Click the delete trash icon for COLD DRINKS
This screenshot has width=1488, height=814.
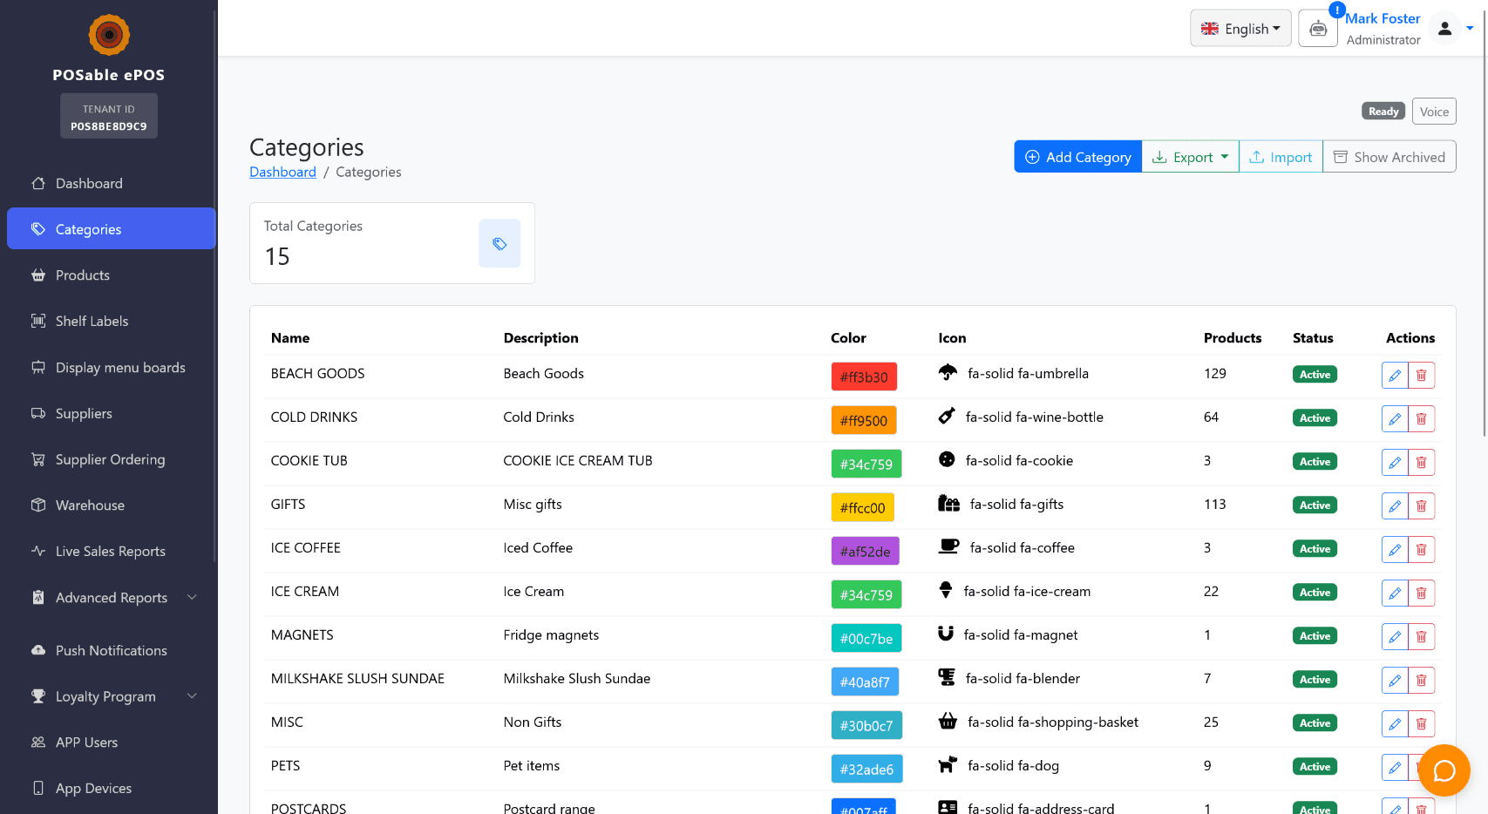[1421, 419]
